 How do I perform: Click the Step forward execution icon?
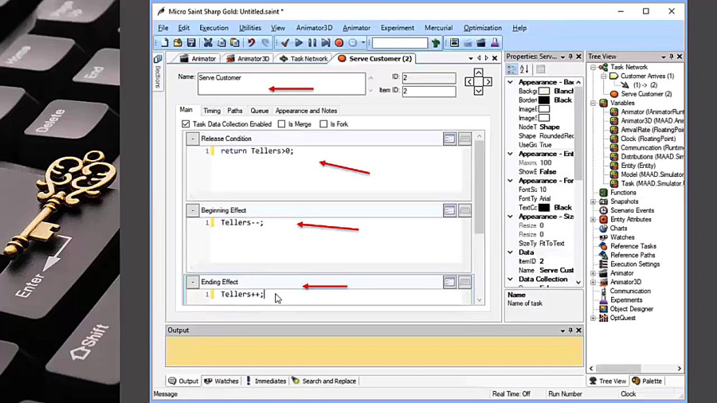tap(326, 43)
